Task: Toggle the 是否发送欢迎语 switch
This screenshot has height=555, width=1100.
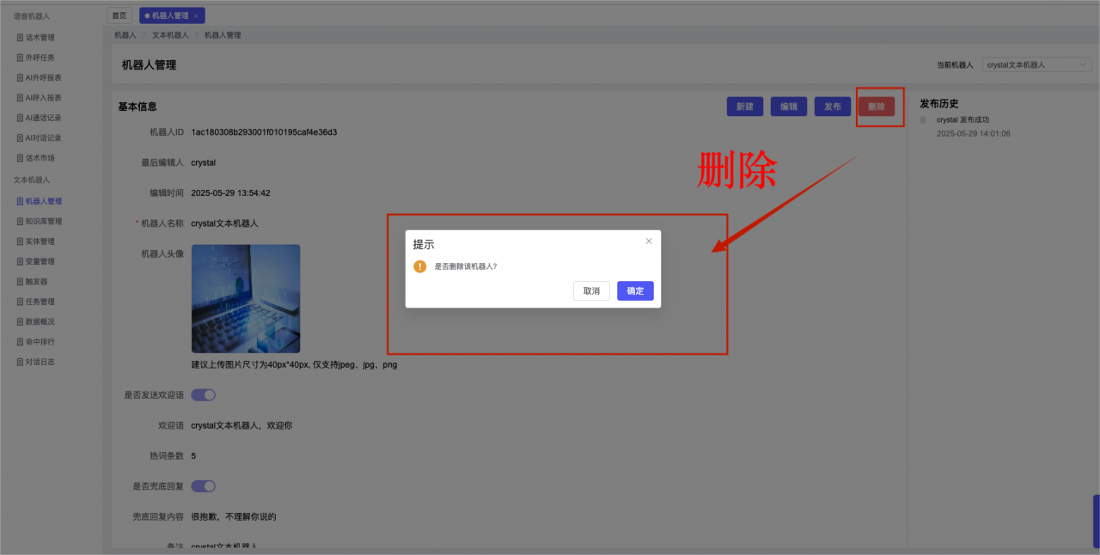Action: [x=203, y=395]
